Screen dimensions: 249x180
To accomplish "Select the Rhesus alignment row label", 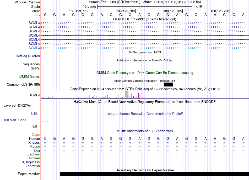I will [34, 142].
